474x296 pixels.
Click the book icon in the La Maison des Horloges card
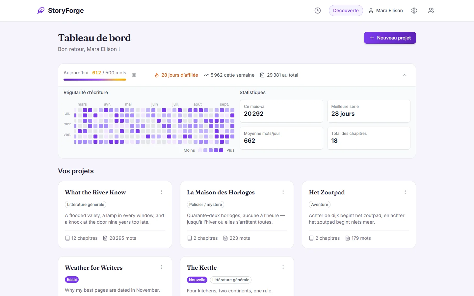click(190, 238)
